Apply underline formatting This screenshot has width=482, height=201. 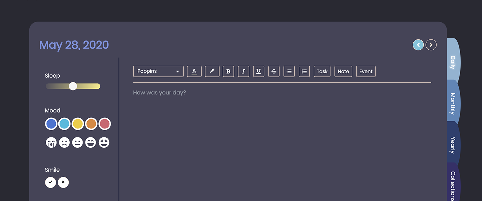coord(259,71)
